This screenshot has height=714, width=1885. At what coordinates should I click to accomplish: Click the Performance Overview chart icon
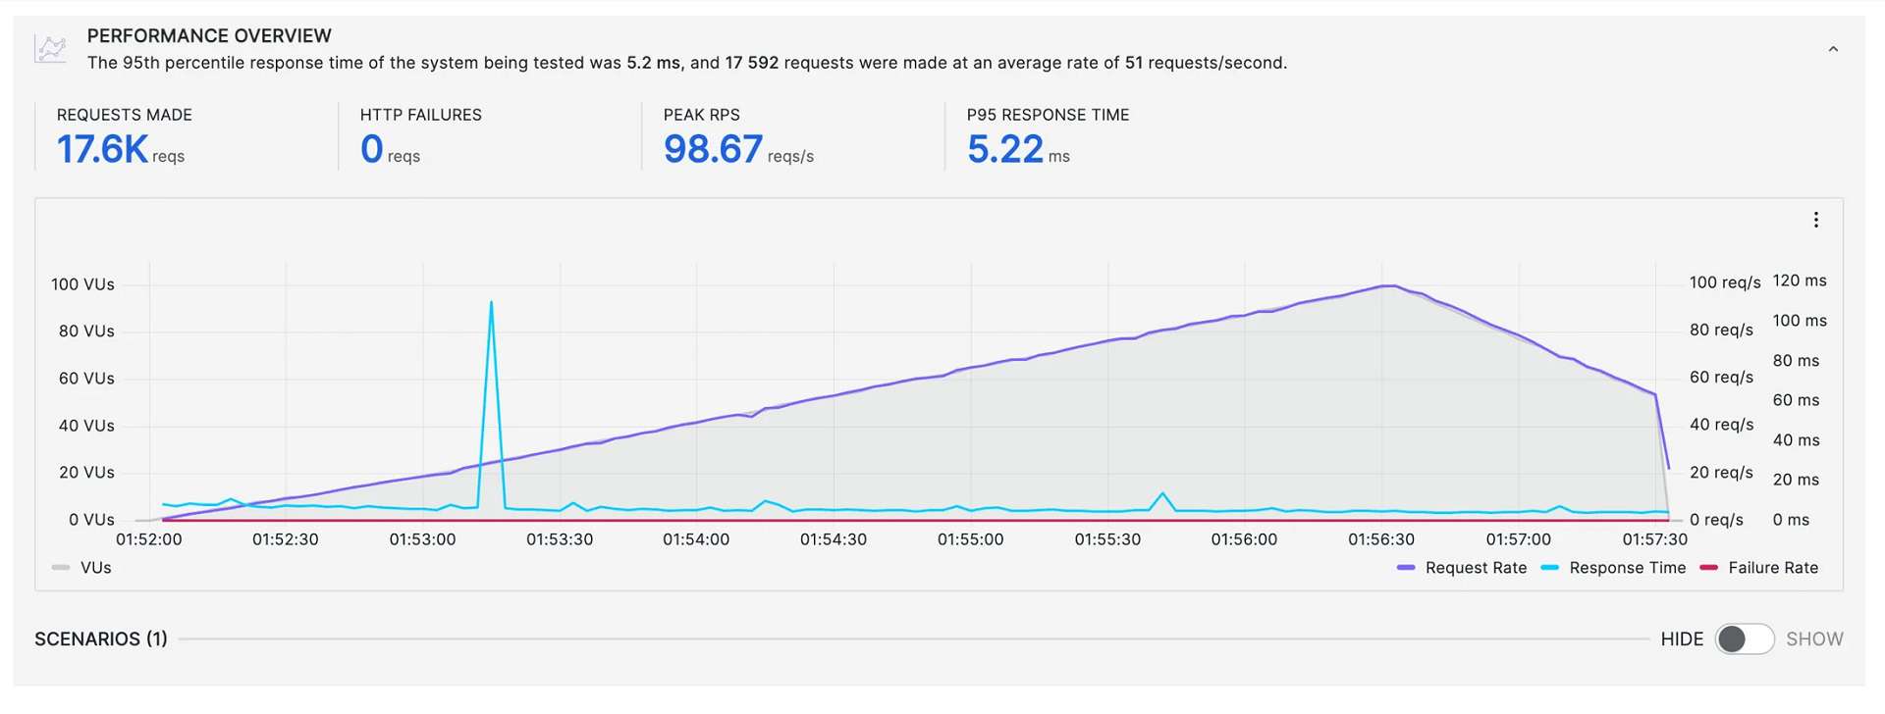coord(50,48)
